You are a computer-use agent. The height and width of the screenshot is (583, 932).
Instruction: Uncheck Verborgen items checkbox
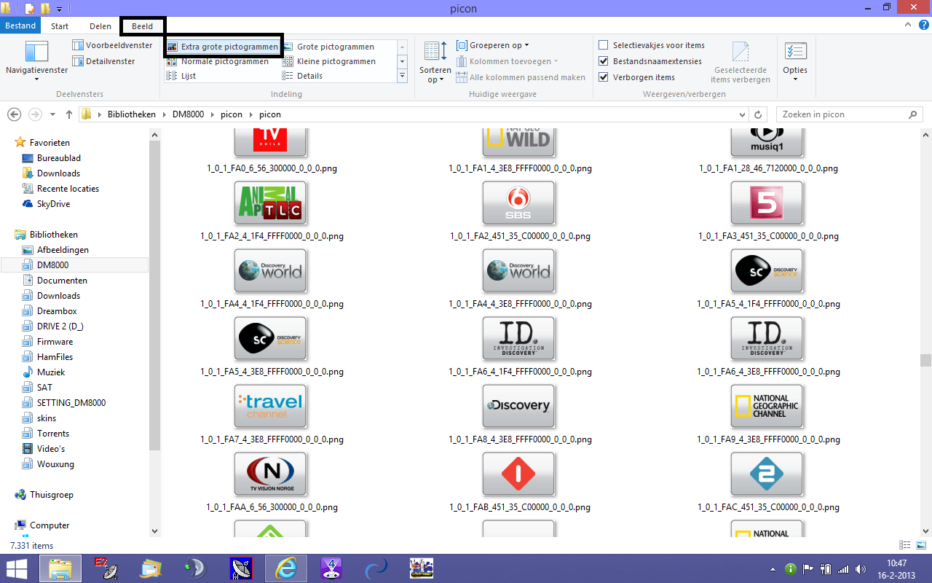coord(603,77)
